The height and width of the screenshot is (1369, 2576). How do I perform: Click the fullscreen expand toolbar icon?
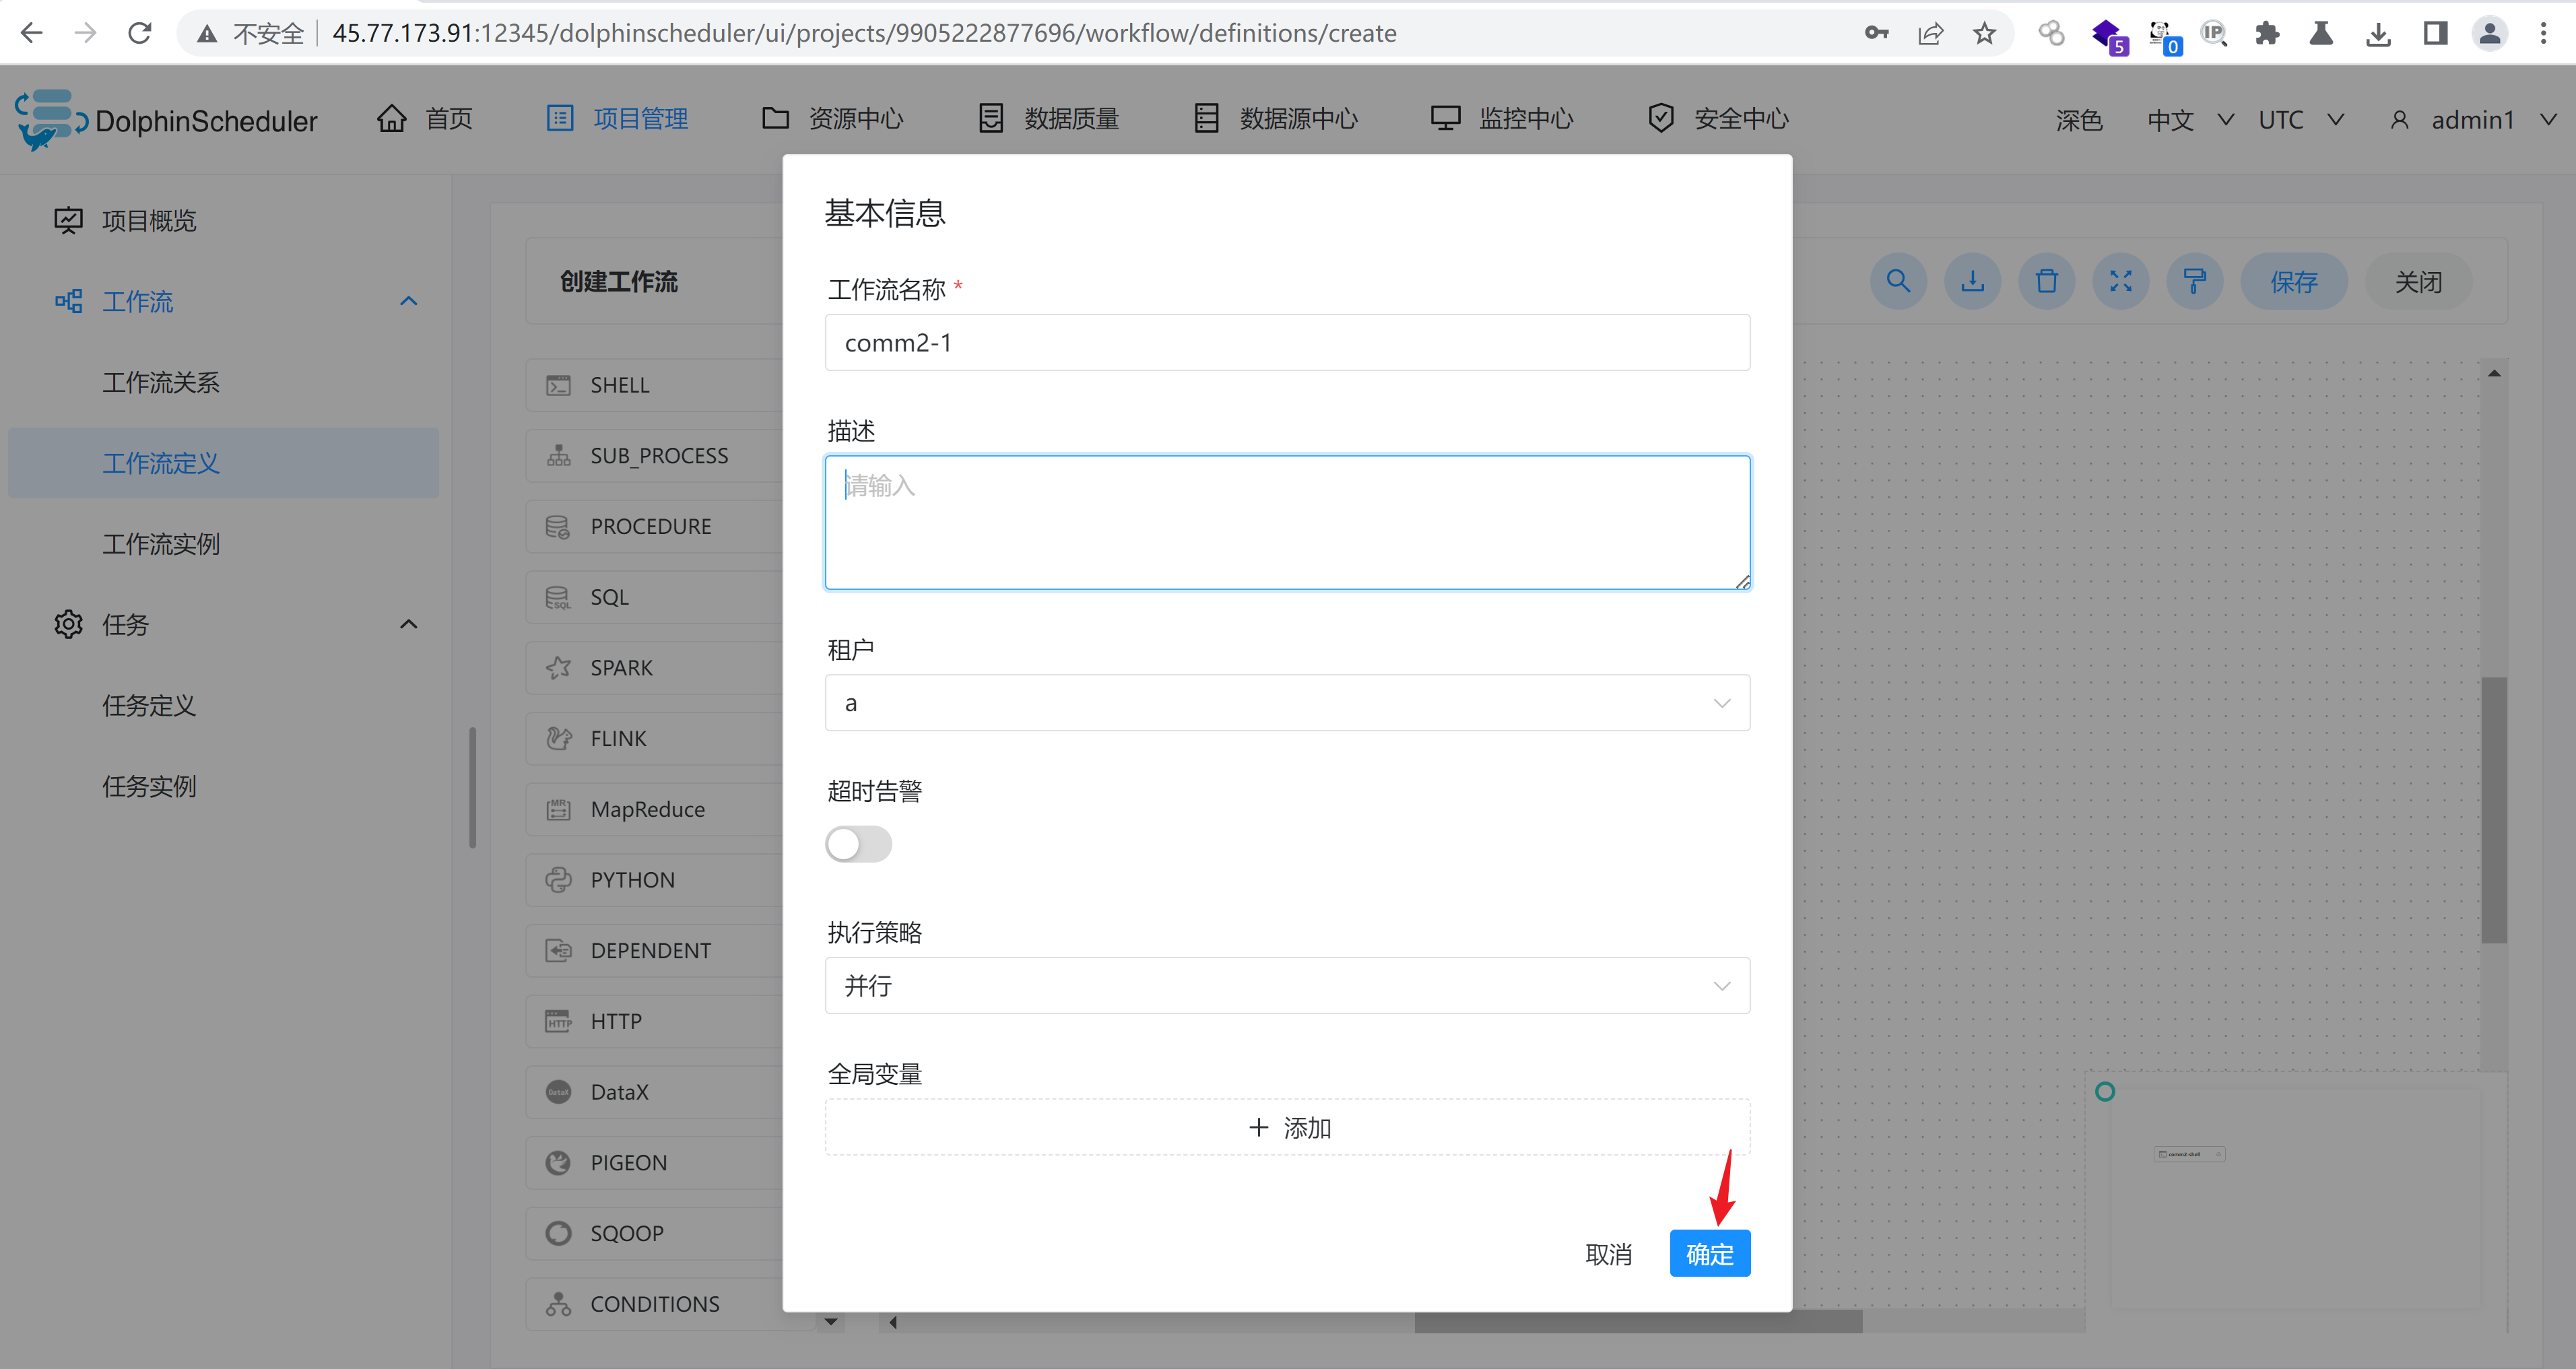(2120, 281)
